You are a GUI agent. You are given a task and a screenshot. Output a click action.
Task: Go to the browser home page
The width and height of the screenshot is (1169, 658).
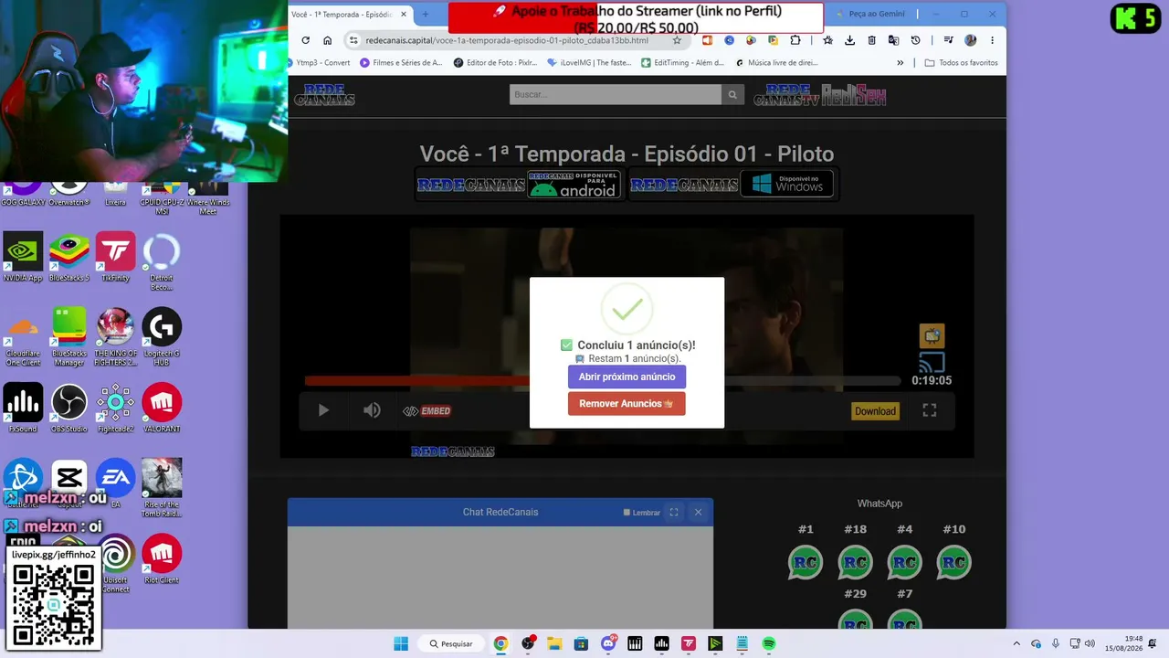[x=328, y=40]
